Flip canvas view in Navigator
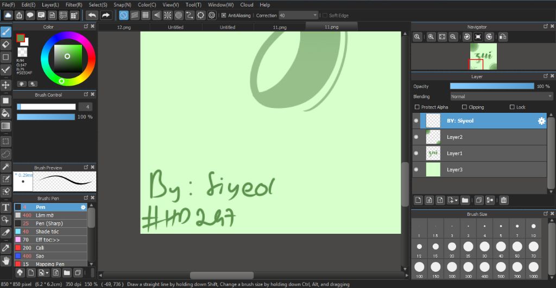The image size is (556, 288). [502, 37]
